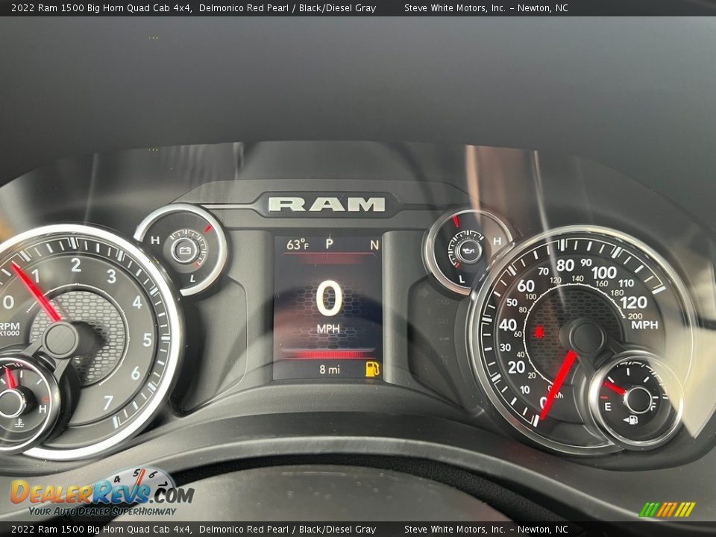Viewport: 716px width, 537px height.
Task: Click the battery voltage gauge icon
Action: pyautogui.click(x=185, y=250)
